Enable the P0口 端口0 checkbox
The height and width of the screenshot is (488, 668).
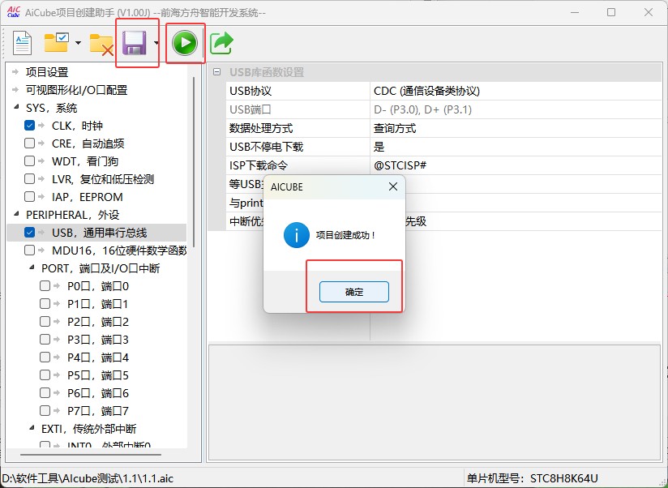45,285
